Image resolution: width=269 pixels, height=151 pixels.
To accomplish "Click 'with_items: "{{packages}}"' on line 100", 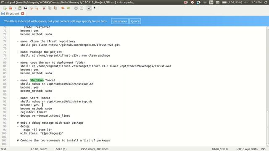I will click(x=42, y=133).
